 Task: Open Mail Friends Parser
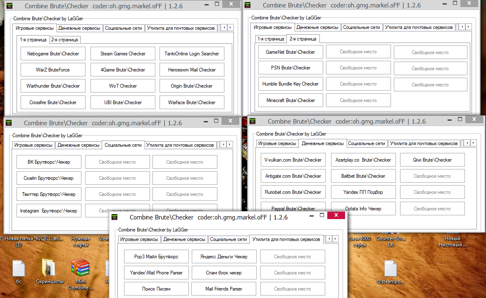(224, 289)
